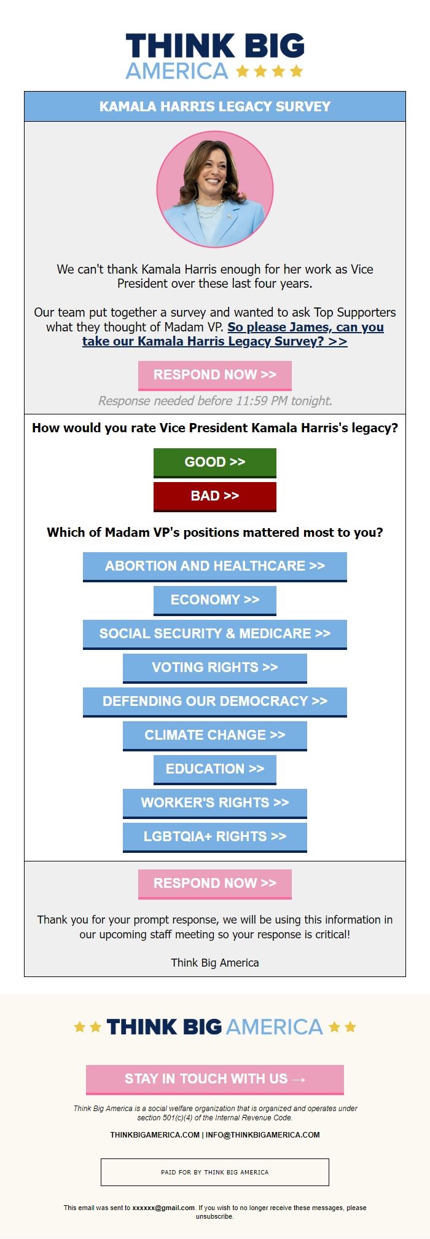430x1239 pixels.
Task: Rate the legacy as BAD
Action: click(x=215, y=497)
